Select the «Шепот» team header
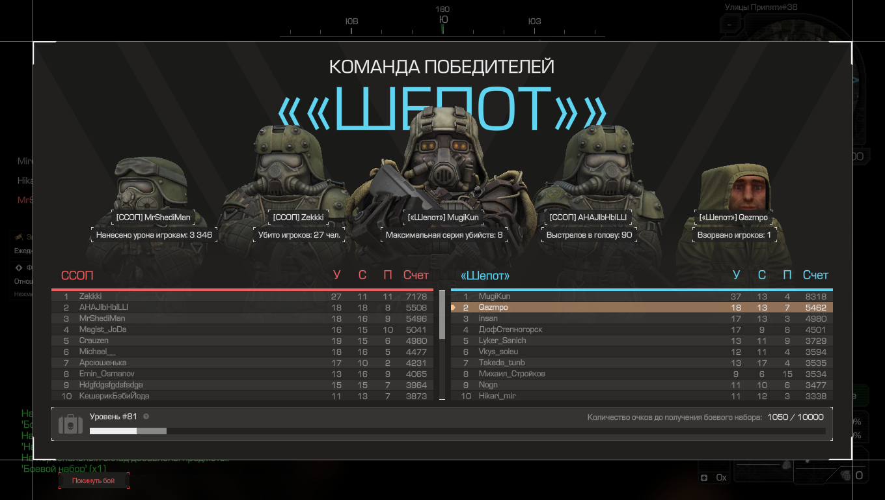The width and height of the screenshot is (885, 500). (485, 275)
